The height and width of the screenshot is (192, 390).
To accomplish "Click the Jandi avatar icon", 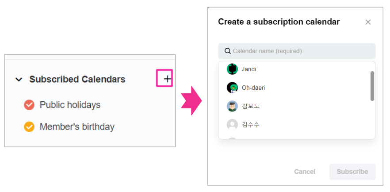I will 232,69.
